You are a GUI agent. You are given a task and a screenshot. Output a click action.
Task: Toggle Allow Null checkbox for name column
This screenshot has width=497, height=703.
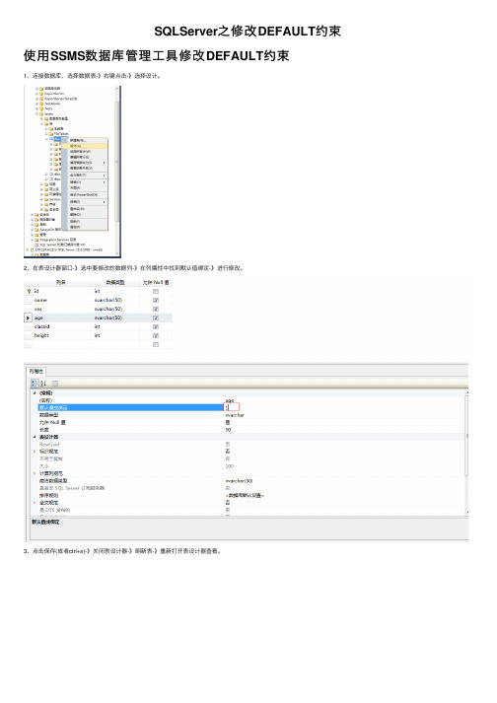156,301
